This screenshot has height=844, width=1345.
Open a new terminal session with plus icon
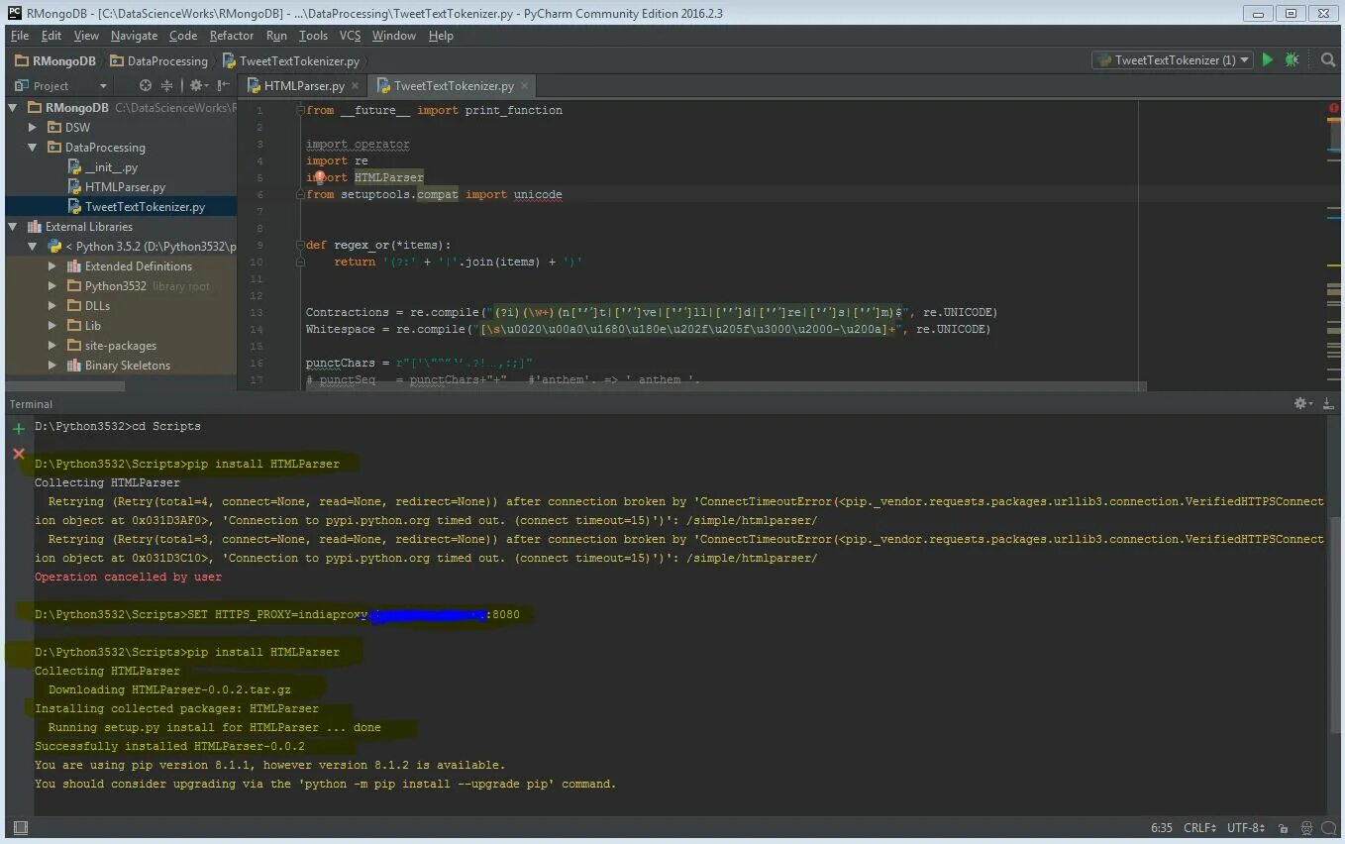18,428
